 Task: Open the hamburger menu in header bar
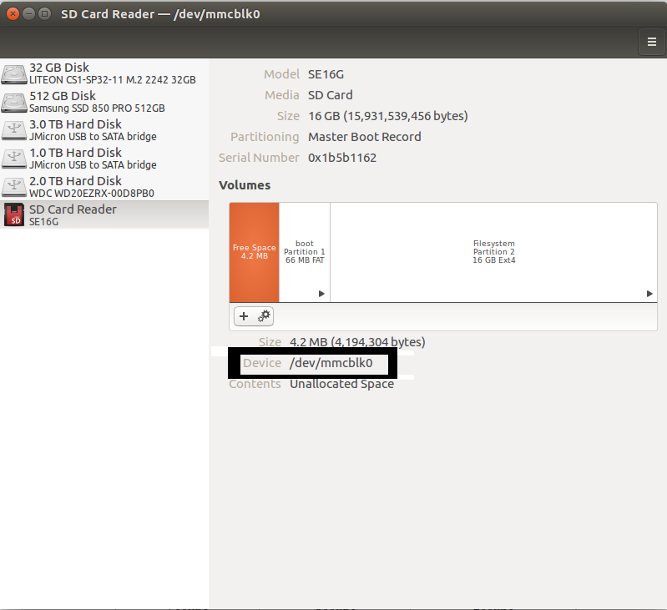pyautogui.click(x=651, y=42)
